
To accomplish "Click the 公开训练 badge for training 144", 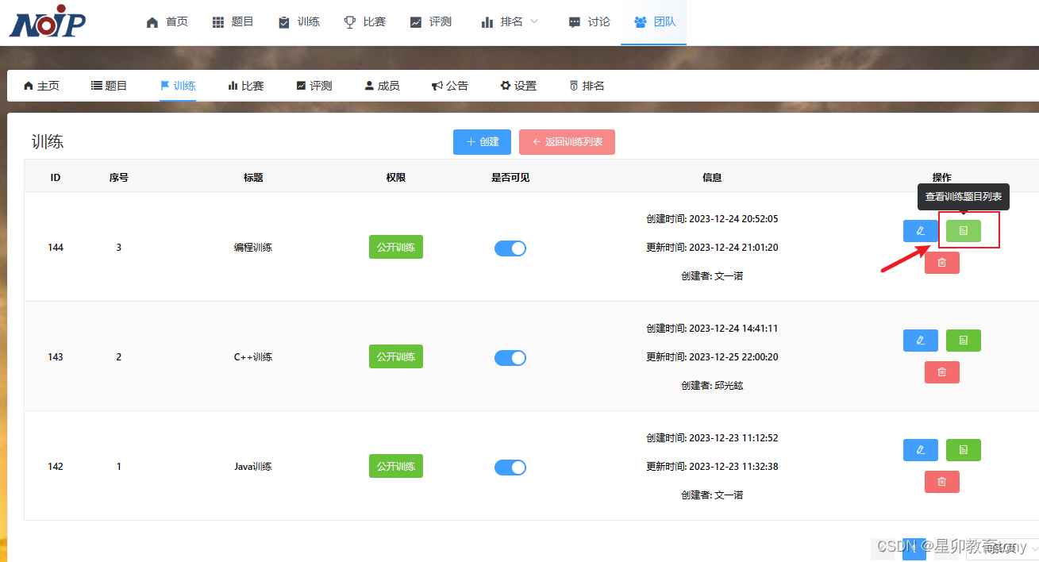I will pyautogui.click(x=395, y=247).
